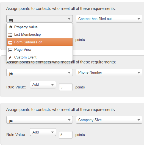Click the page layout icon for Page View
This screenshot has height=145, width=144.
pos(10,50)
